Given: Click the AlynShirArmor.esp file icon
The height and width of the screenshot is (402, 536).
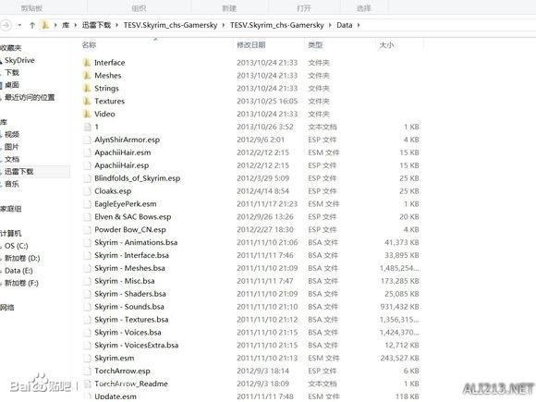Looking at the screenshot, I should [88, 140].
